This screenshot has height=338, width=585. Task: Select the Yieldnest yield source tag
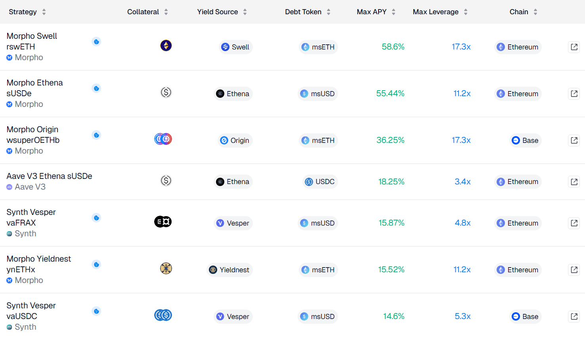(229, 270)
